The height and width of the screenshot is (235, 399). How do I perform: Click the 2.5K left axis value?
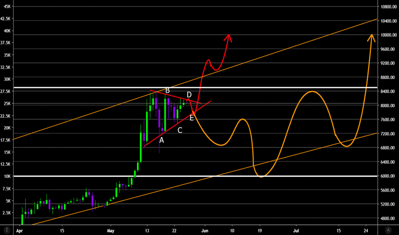6,213
